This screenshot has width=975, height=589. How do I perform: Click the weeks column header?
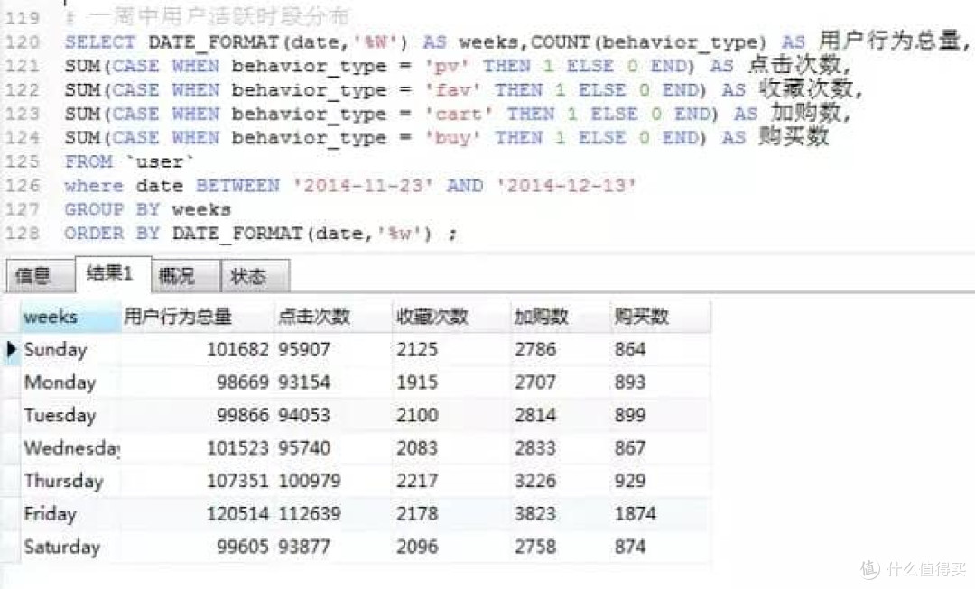pyautogui.click(x=70, y=317)
